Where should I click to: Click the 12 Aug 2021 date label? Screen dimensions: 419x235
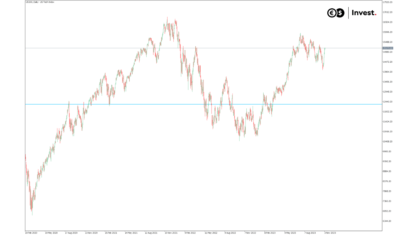pyautogui.click(x=151, y=233)
